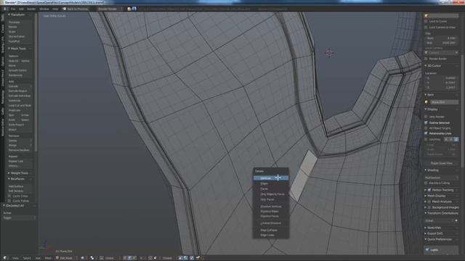Click the Subdivide button
The width and height of the screenshot is (465, 261).
click(x=20, y=101)
